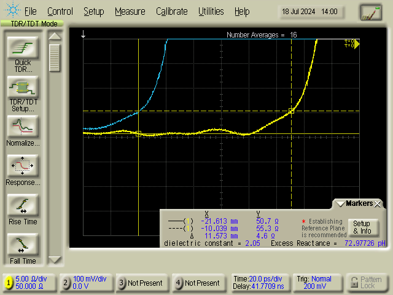This screenshot has height=295, width=393.
Task: Select the Rise Time measurement
Action: [x=23, y=205]
